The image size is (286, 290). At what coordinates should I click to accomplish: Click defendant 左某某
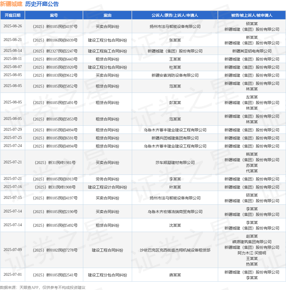pyautogui.click(x=252, y=97)
